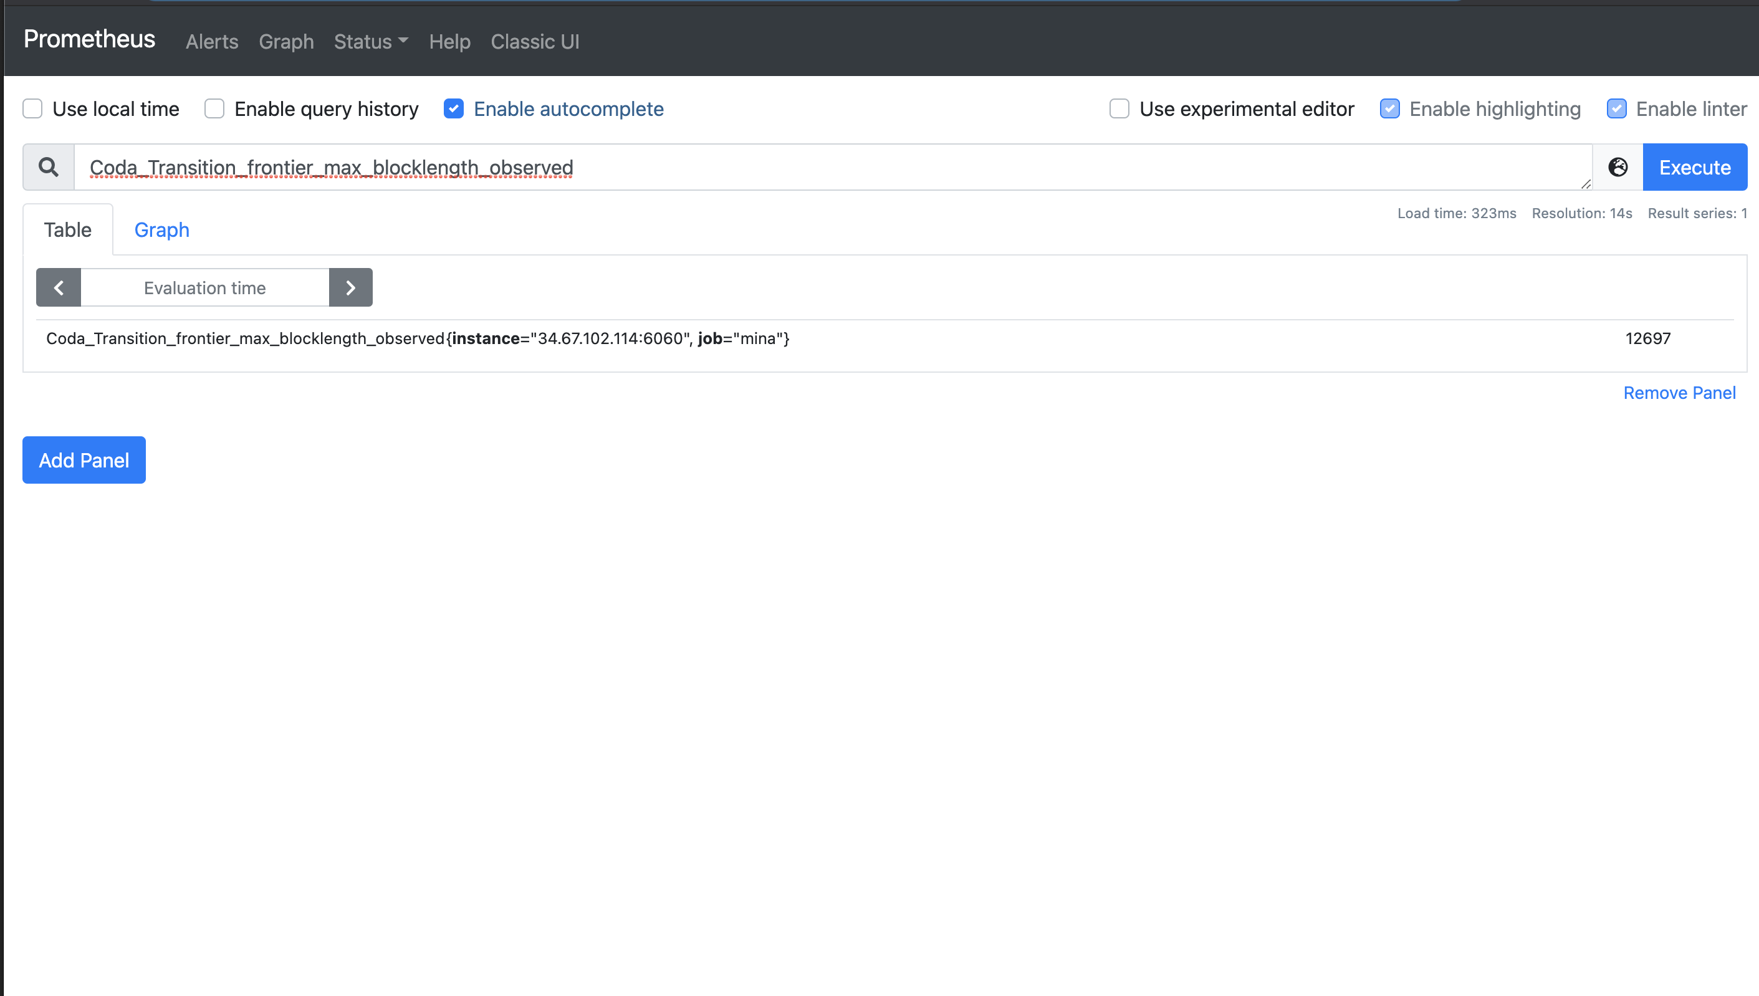
Task: Expand the Status dropdown menu
Action: (x=368, y=41)
